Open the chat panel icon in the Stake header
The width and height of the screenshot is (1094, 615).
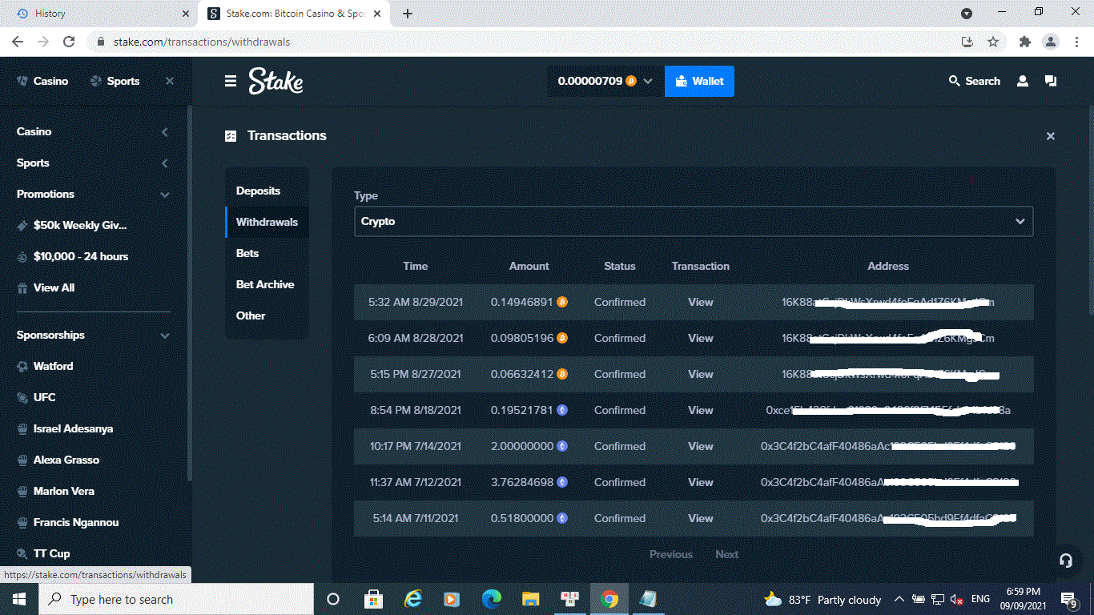[1051, 81]
